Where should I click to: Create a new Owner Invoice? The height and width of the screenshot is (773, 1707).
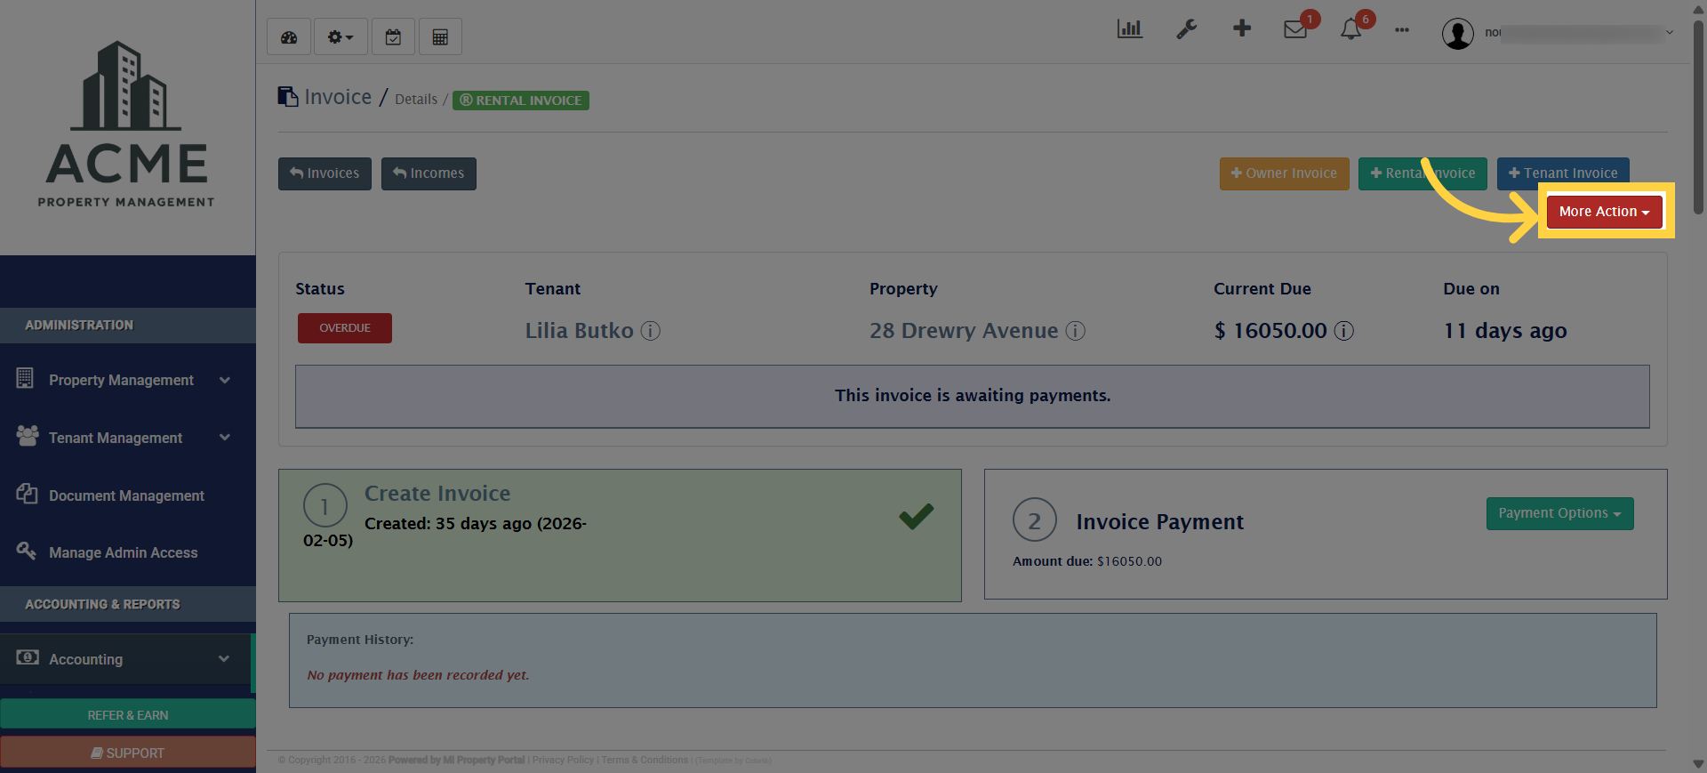point(1284,173)
